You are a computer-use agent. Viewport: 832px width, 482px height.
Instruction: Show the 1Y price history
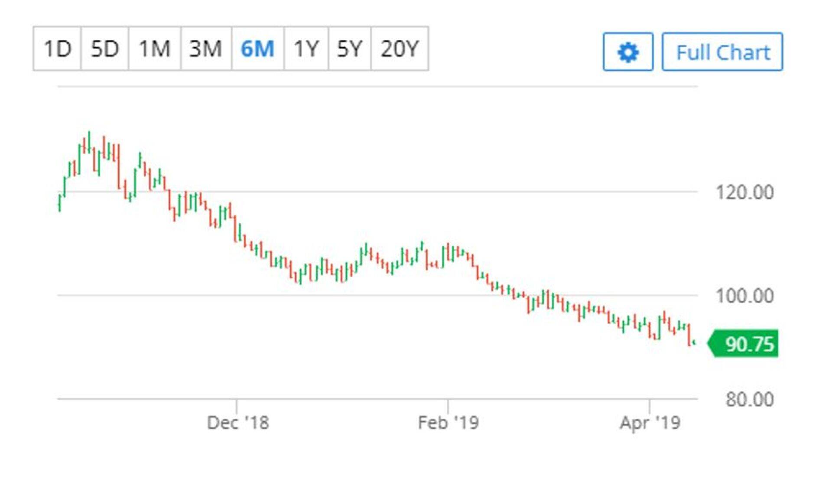click(x=306, y=49)
